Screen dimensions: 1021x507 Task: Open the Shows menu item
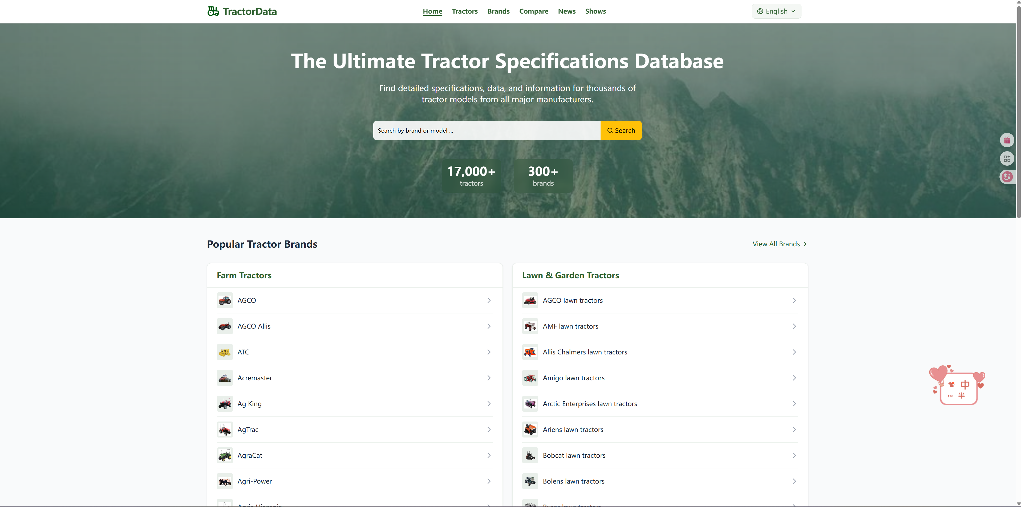click(x=595, y=11)
